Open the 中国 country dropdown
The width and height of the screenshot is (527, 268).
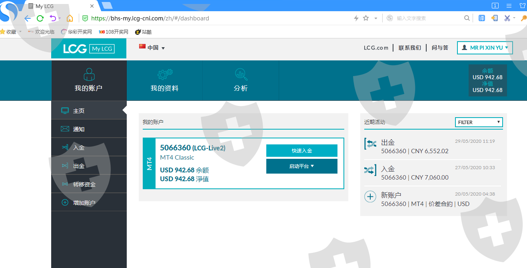pyautogui.click(x=152, y=48)
